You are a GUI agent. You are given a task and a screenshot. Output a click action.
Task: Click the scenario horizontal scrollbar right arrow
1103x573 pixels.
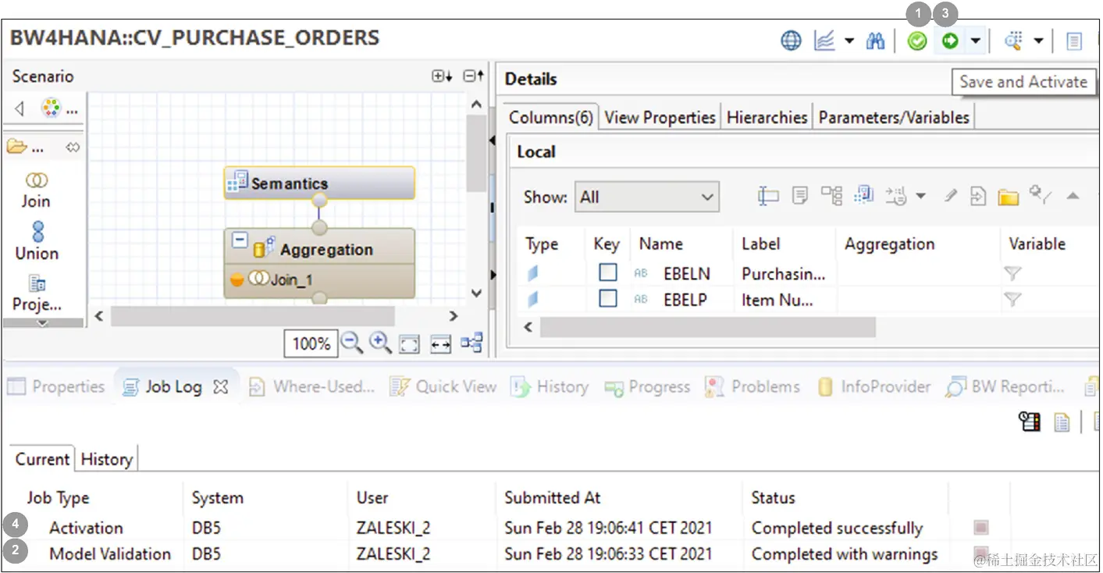tap(454, 316)
